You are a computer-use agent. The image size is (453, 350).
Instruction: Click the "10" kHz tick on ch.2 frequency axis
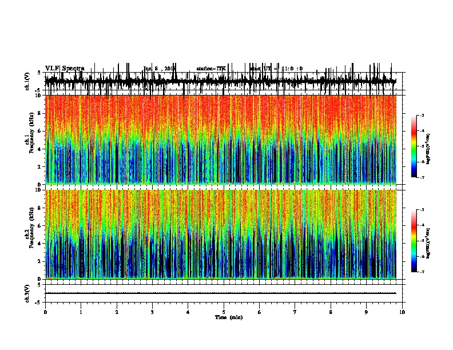pos(38,190)
